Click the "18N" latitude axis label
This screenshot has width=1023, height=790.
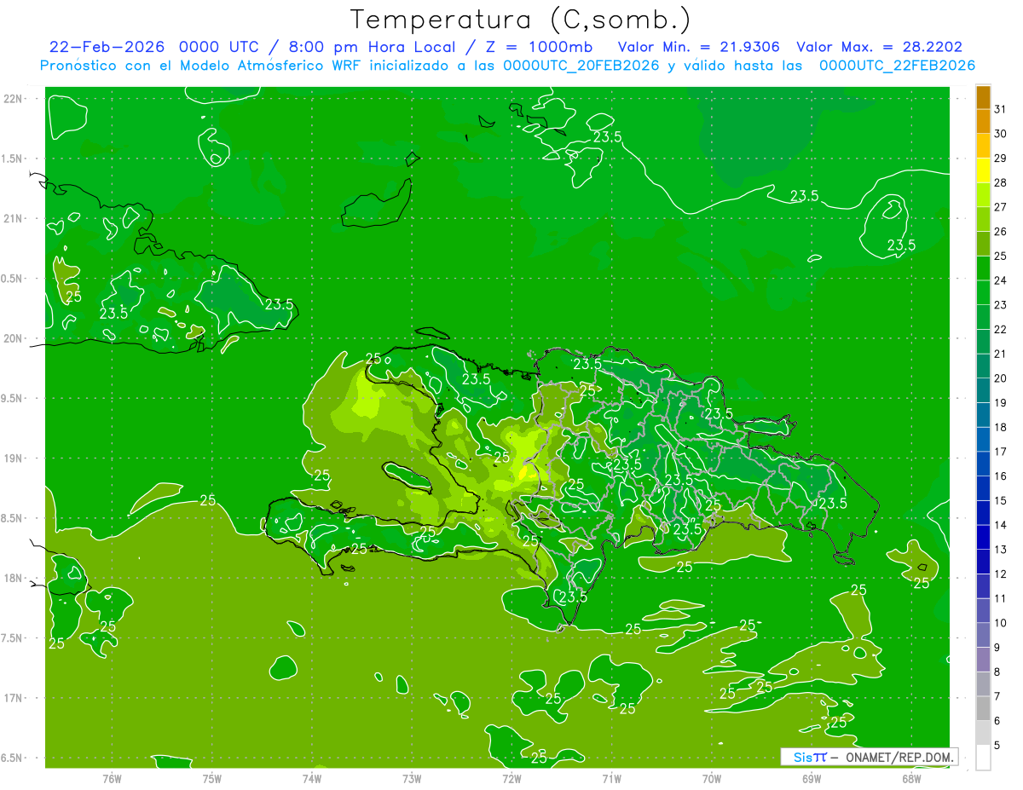[14, 579]
